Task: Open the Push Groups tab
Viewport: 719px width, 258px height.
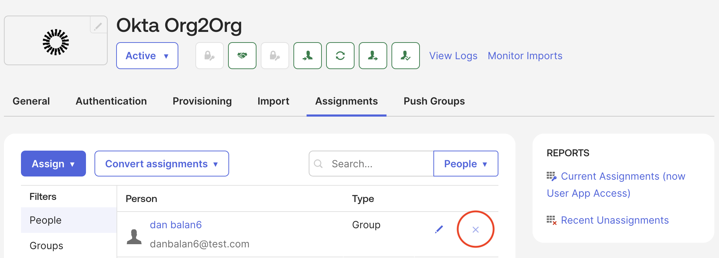Action: pos(434,101)
